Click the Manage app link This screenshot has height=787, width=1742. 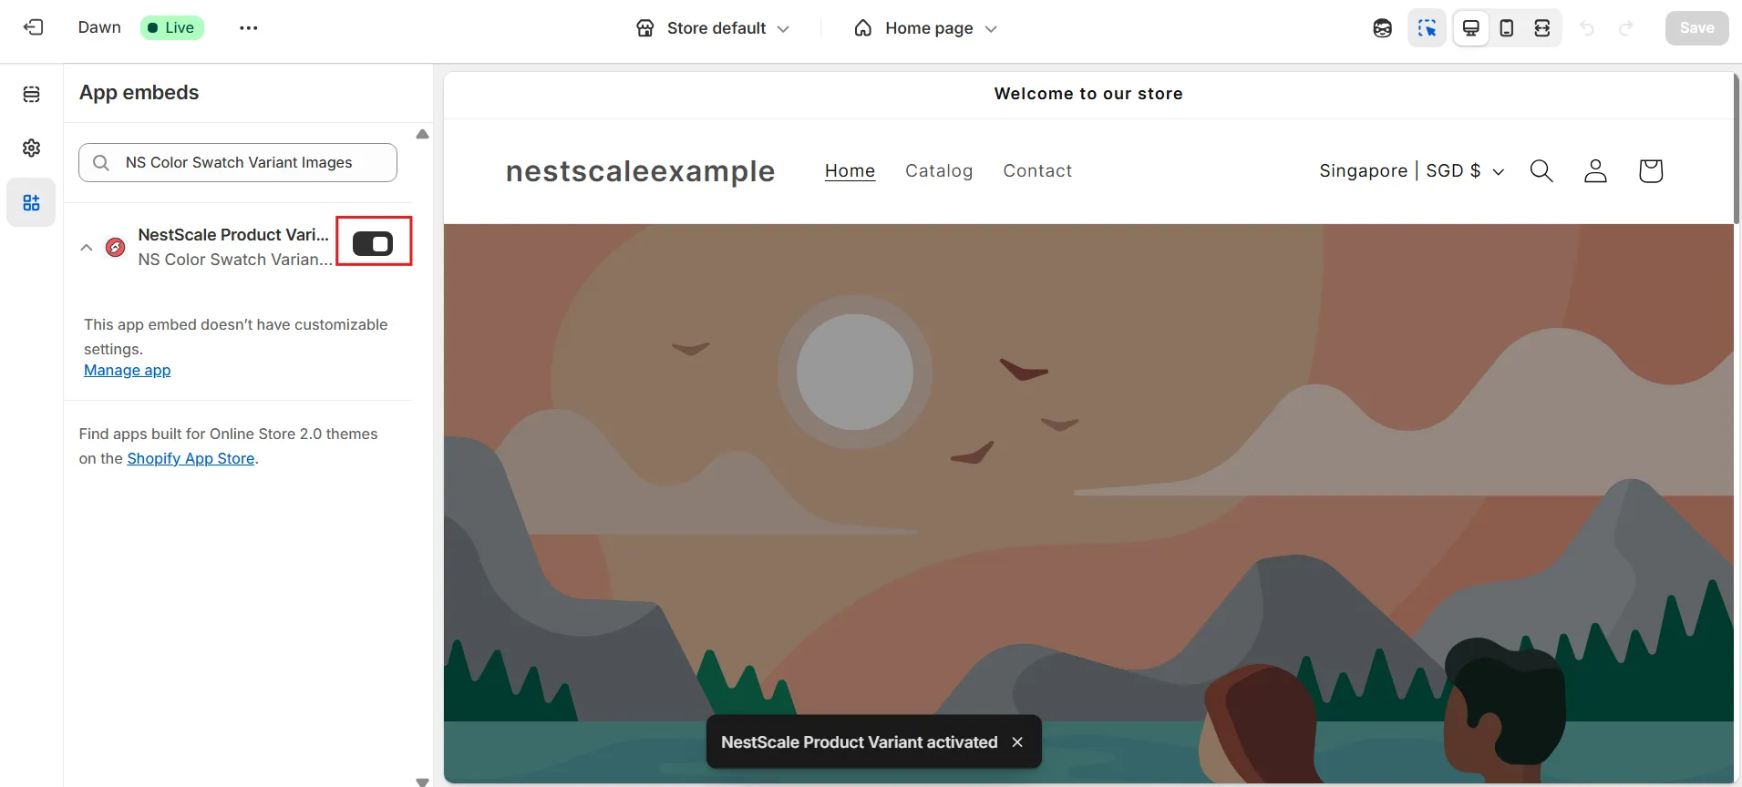pos(128,370)
